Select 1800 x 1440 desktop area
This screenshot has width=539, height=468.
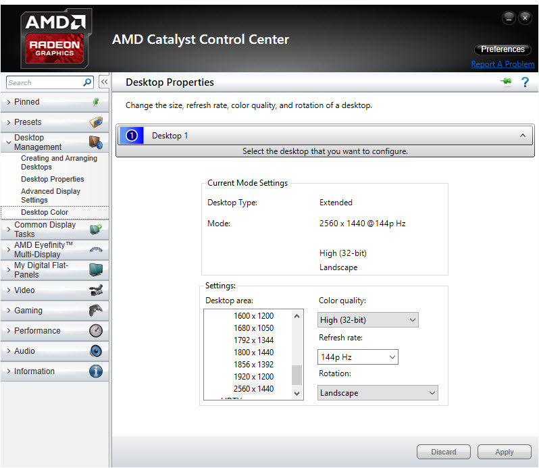(x=254, y=353)
